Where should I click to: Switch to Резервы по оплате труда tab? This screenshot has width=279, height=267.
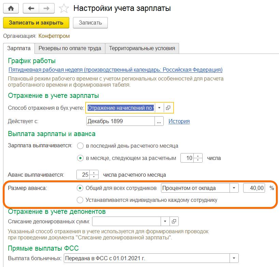pos(70,48)
